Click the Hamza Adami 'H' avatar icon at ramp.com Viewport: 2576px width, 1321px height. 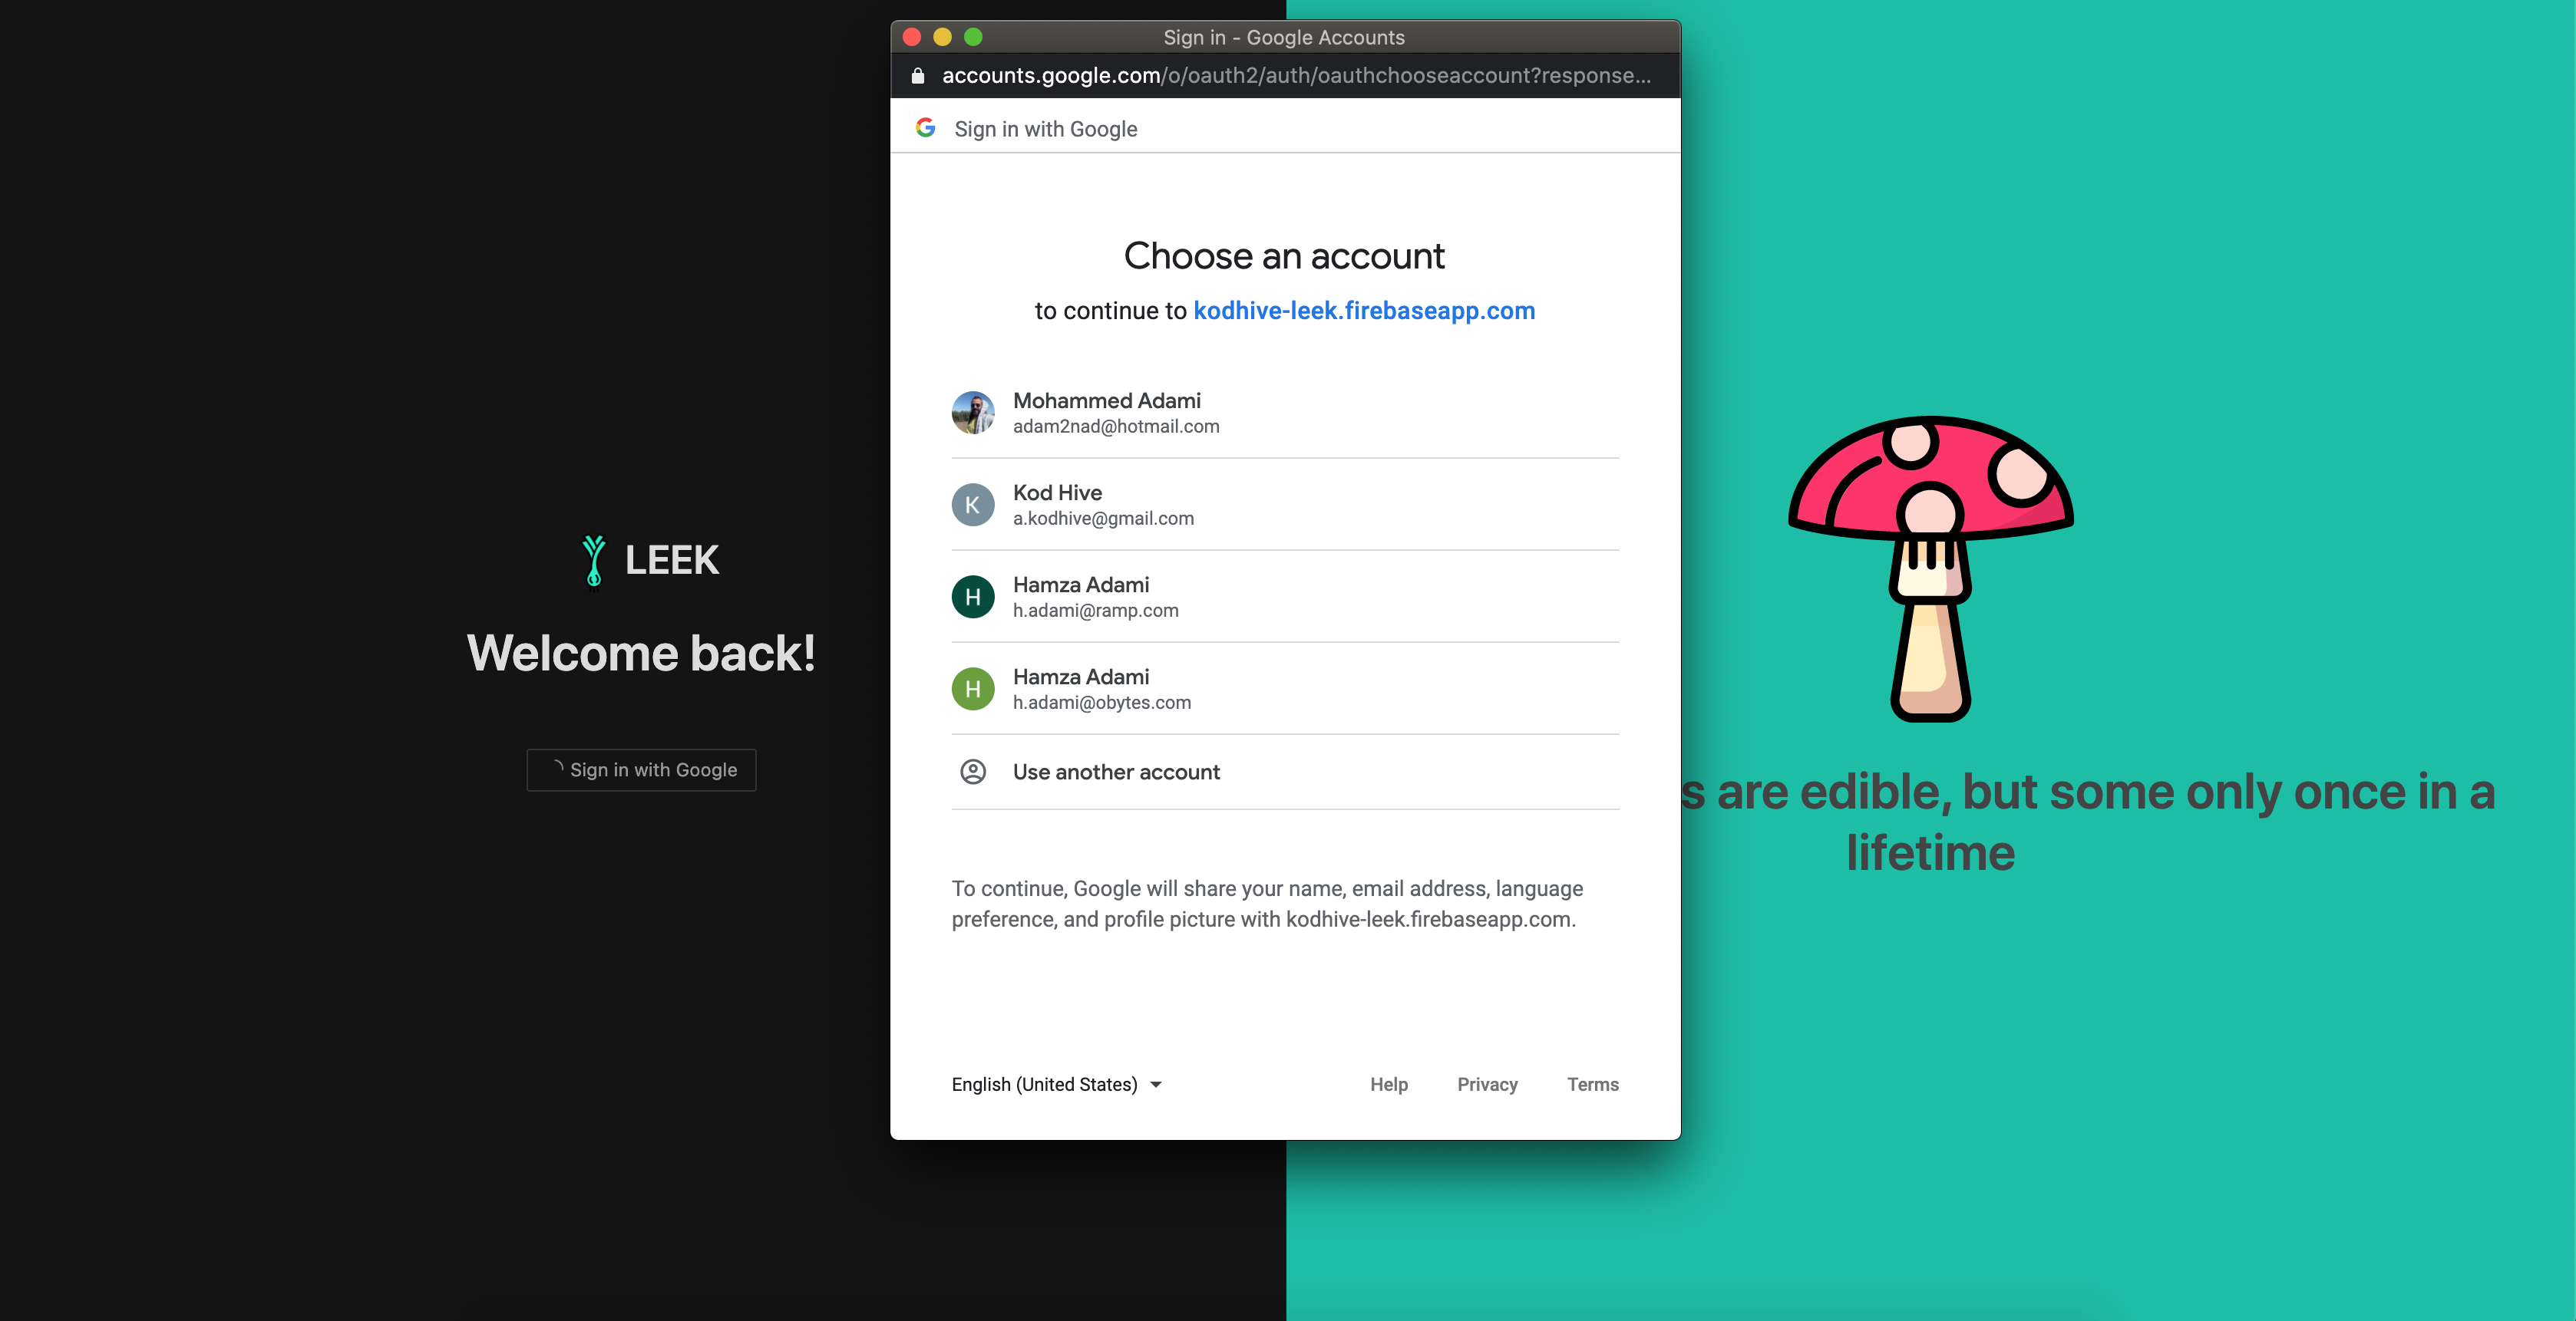point(973,595)
